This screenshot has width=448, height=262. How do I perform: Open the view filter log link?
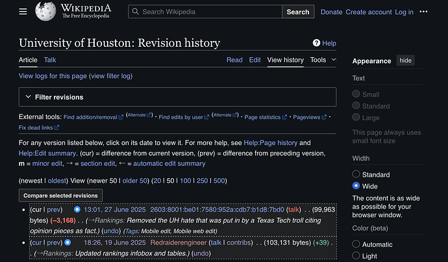click(x=112, y=76)
